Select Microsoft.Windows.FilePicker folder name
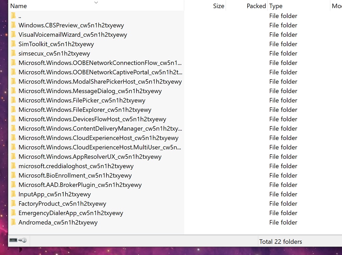 [82, 100]
